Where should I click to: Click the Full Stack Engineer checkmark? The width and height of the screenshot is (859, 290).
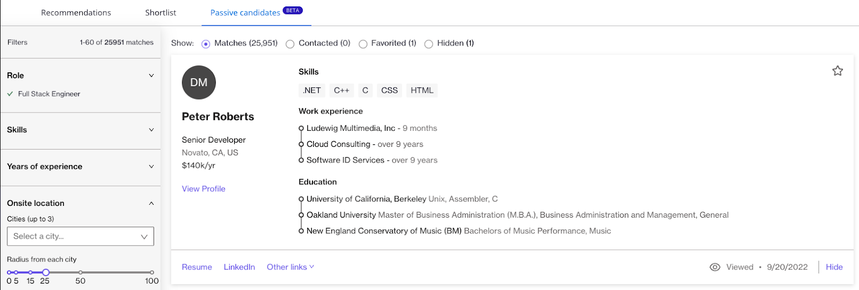(10, 94)
